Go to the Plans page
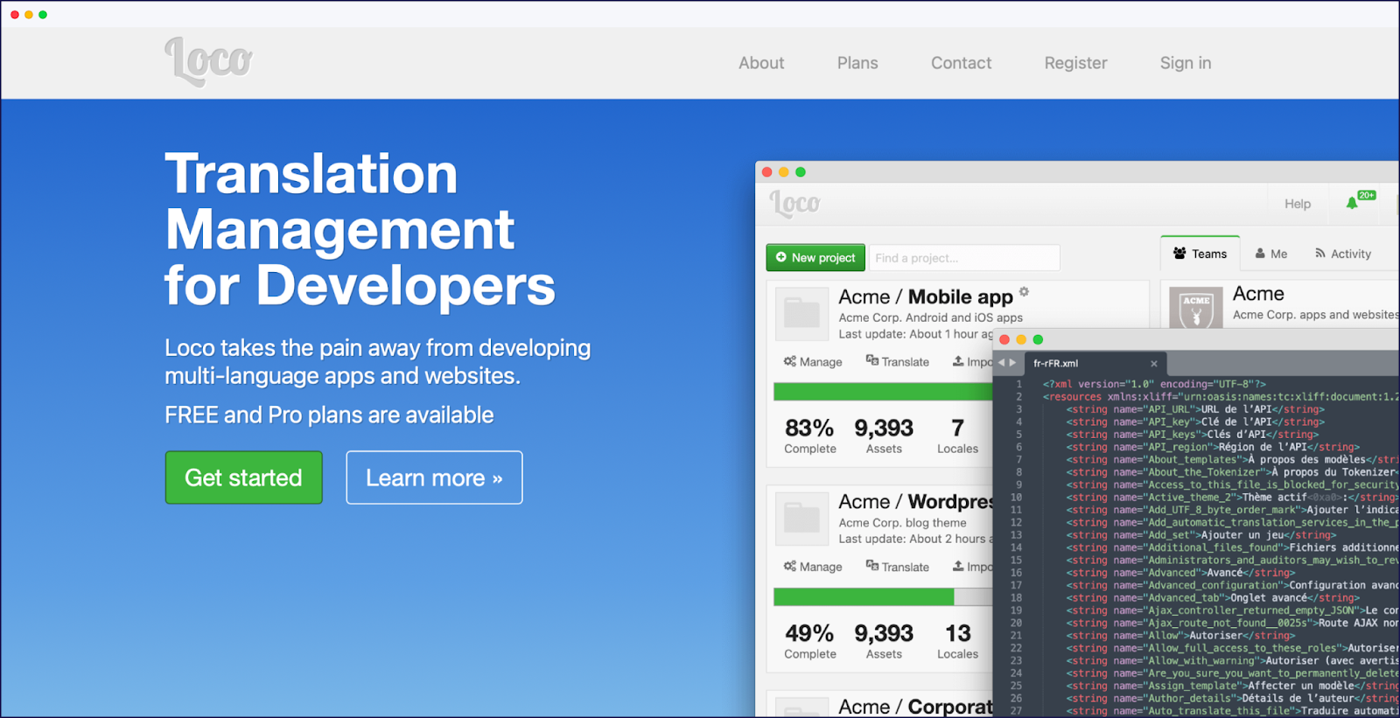The image size is (1400, 718). tap(857, 63)
